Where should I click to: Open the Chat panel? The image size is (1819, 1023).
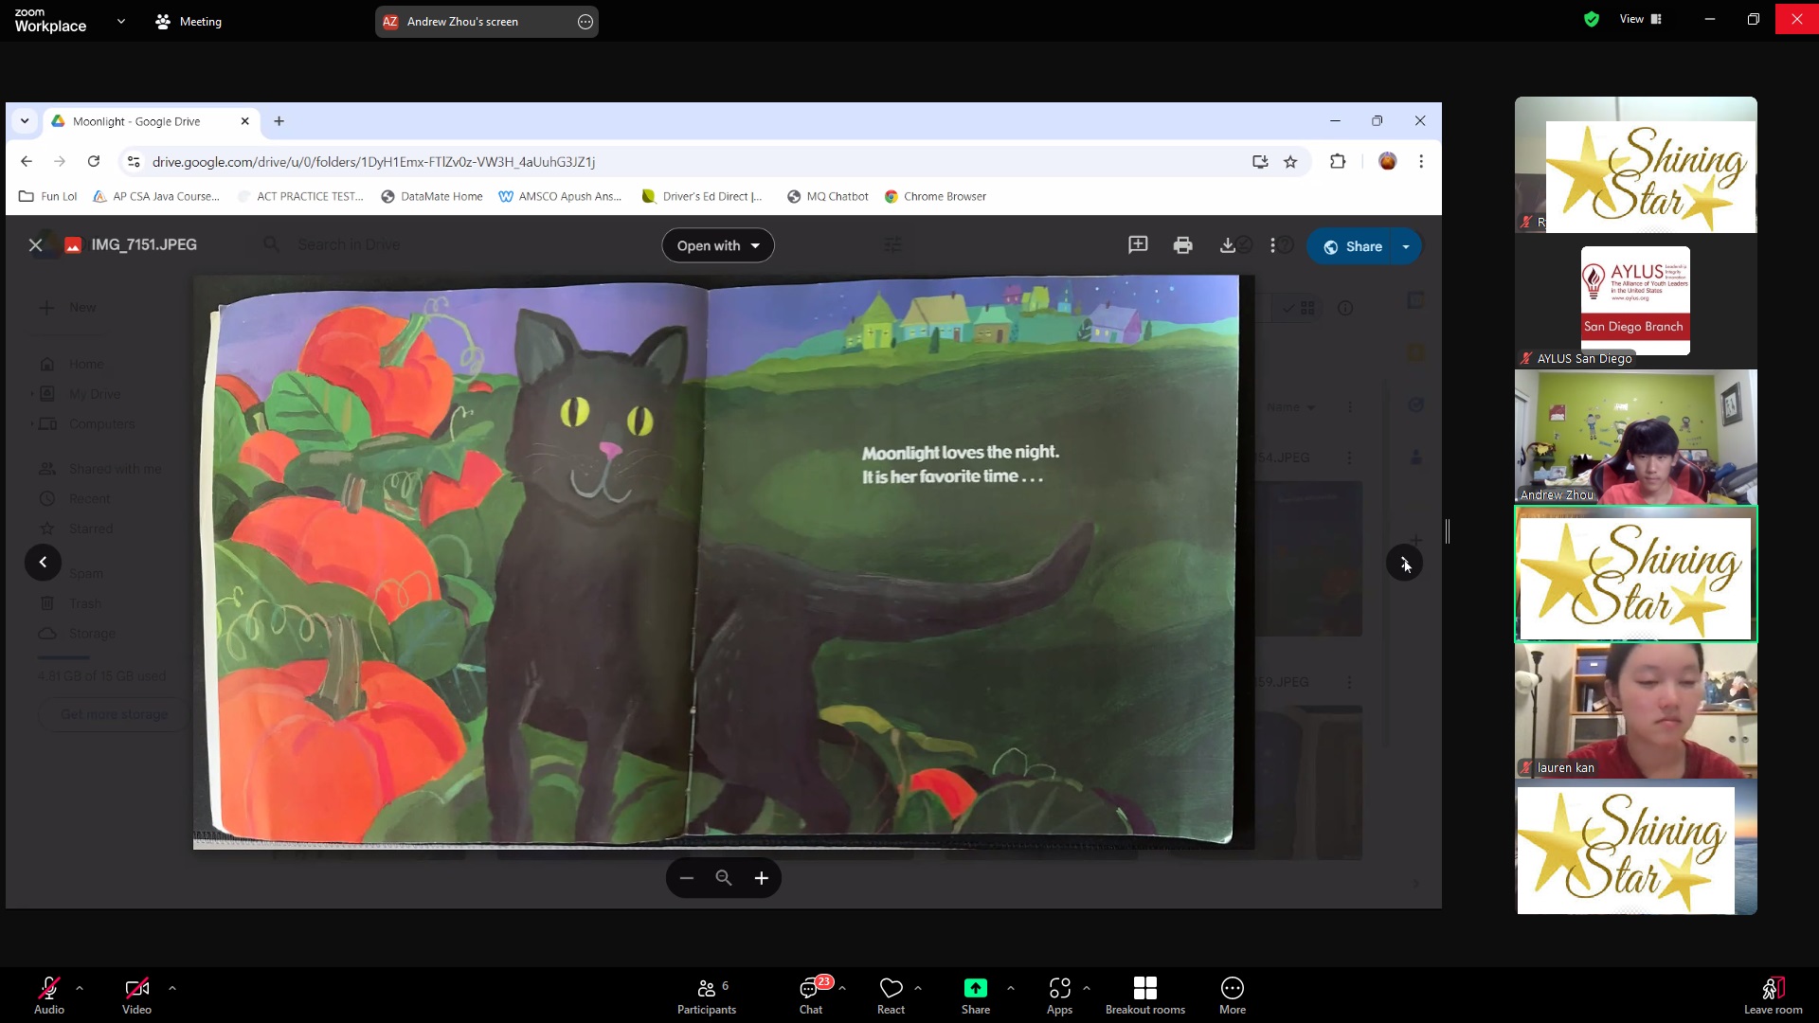tap(811, 996)
